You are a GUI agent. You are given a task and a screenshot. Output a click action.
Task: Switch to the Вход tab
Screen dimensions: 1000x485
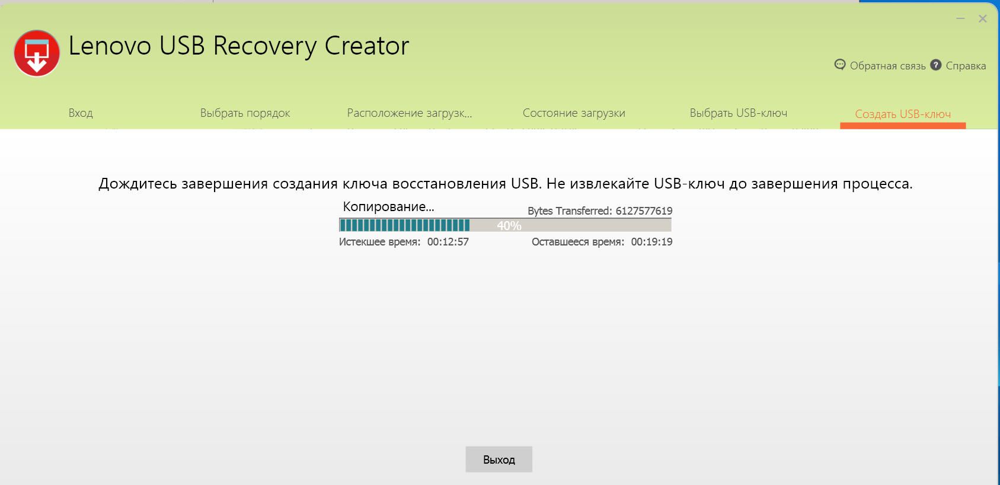click(81, 113)
